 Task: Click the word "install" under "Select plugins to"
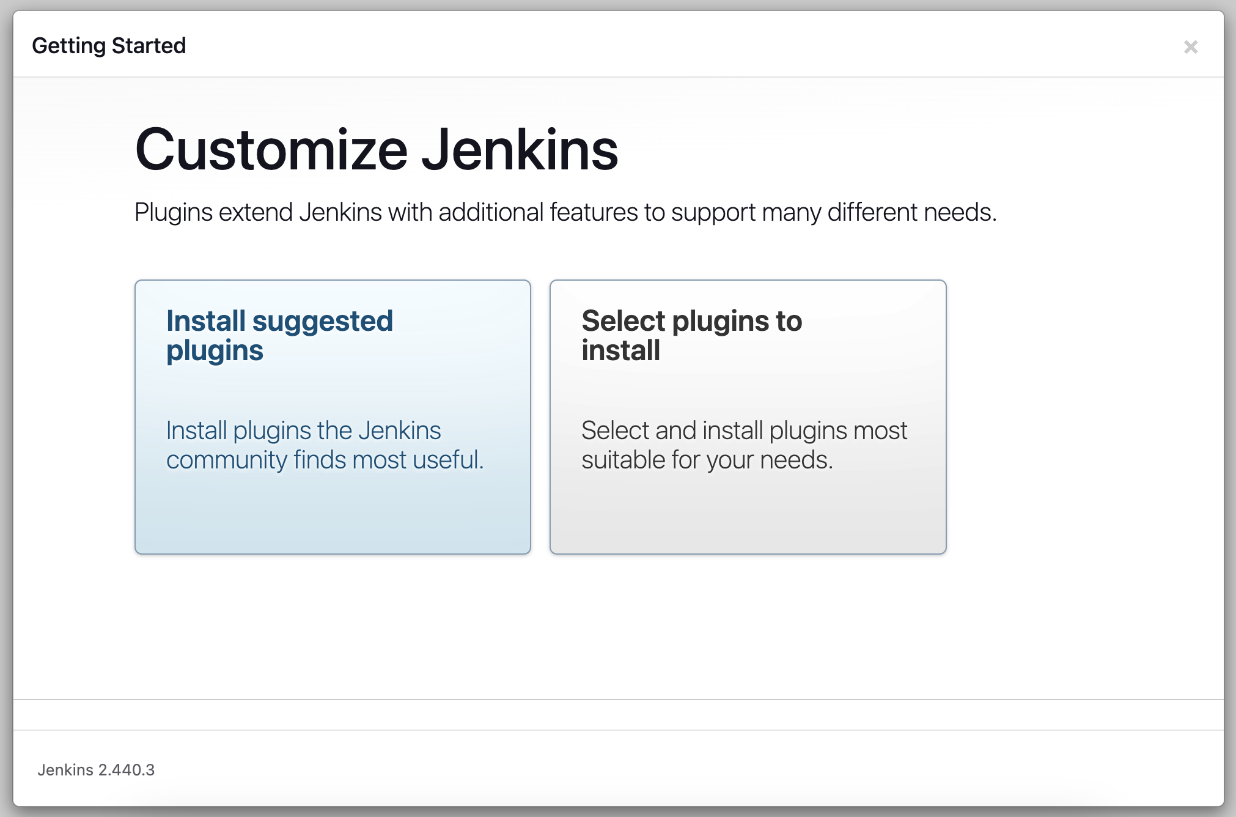pos(620,350)
